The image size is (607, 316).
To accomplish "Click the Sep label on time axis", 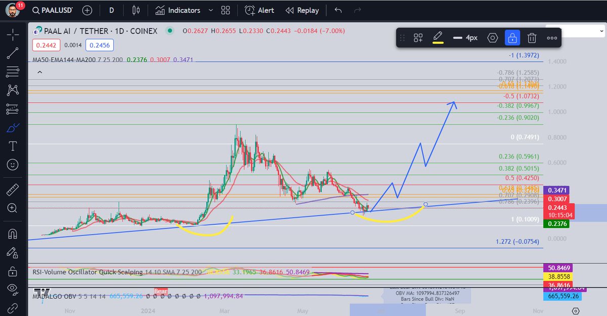I will [x=460, y=311].
